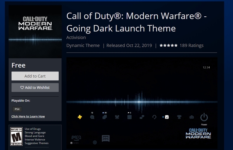Click the messages chat icon in preview
This screenshot has height=150, width=233.
(x=142, y=117)
